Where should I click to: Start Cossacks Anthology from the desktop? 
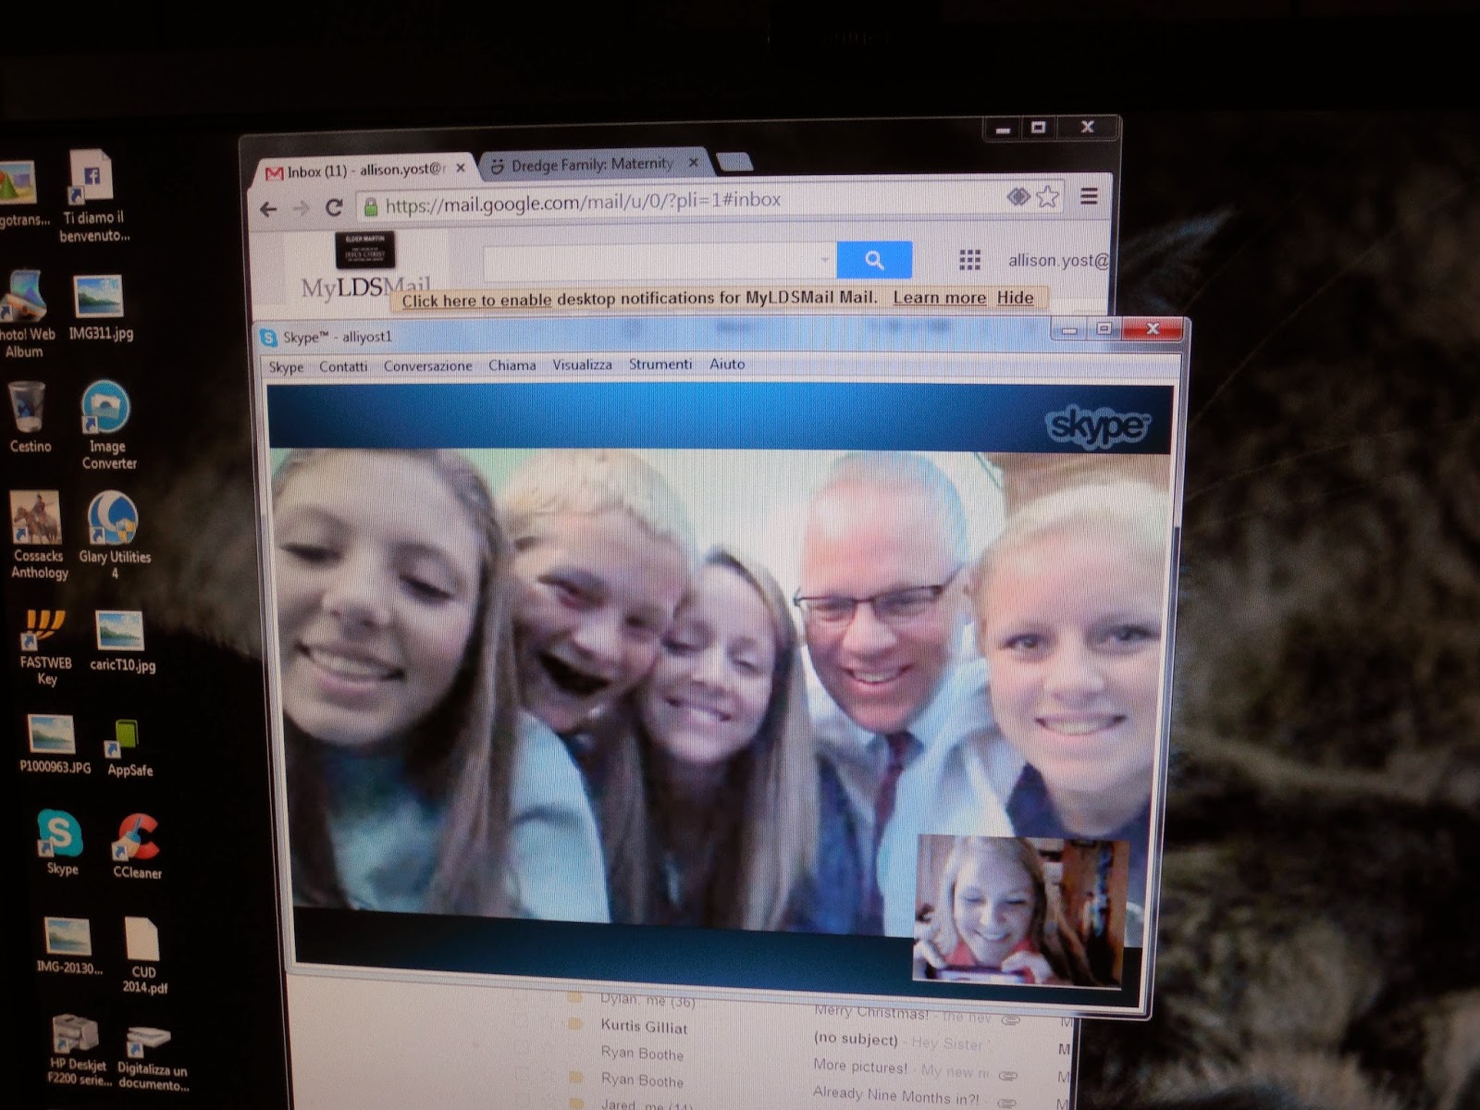[x=38, y=535]
